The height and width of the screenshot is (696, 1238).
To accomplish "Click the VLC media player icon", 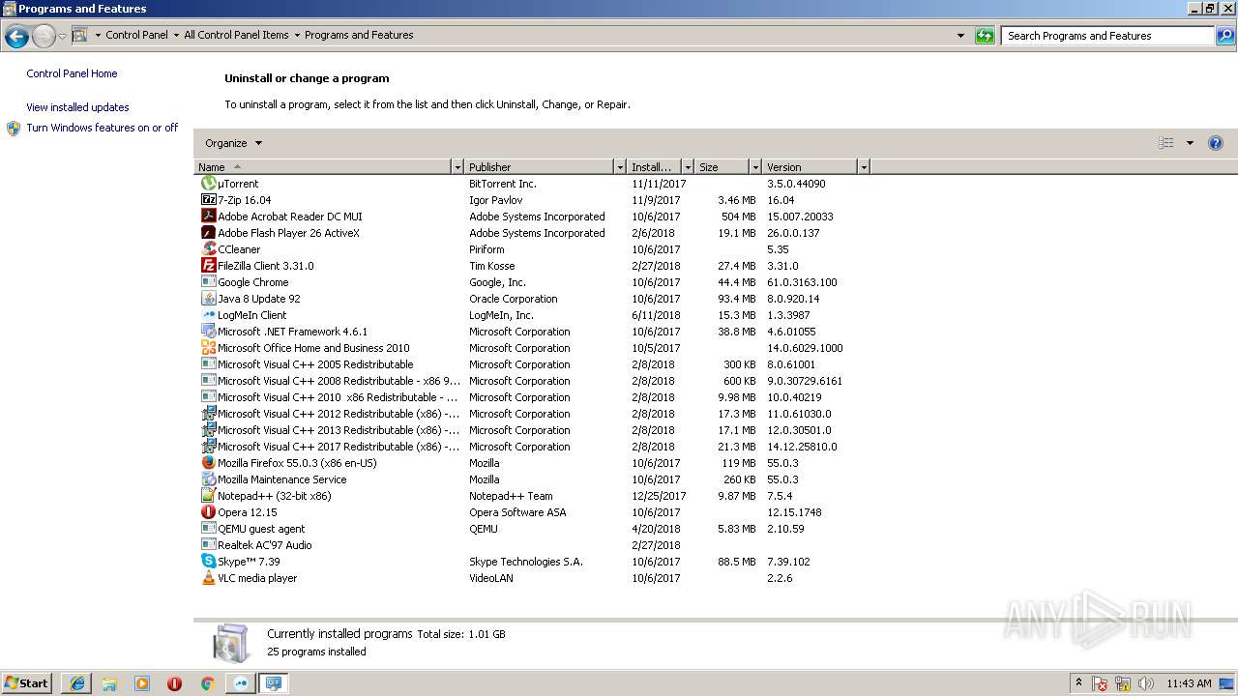I will coord(208,578).
